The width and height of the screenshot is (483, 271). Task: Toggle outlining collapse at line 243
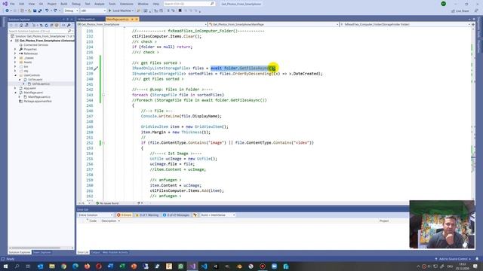pyautogui.click(x=103, y=95)
